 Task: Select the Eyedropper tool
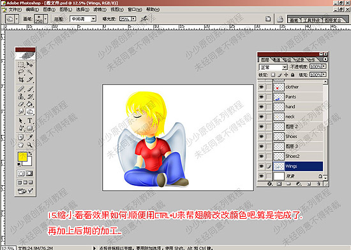point(30,137)
